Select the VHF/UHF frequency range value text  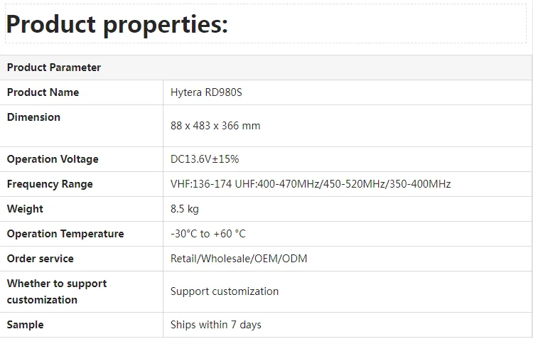[x=311, y=184]
